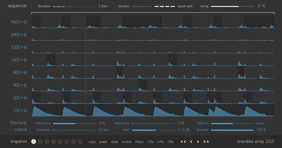Shift pattern far right with double arrow
The height and width of the screenshot is (148, 282).
click(206, 142)
